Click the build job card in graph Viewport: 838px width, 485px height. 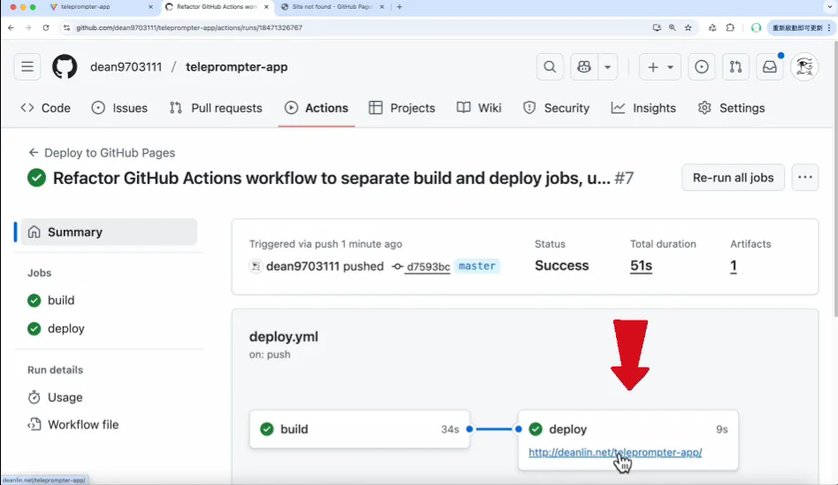[x=359, y=429]
